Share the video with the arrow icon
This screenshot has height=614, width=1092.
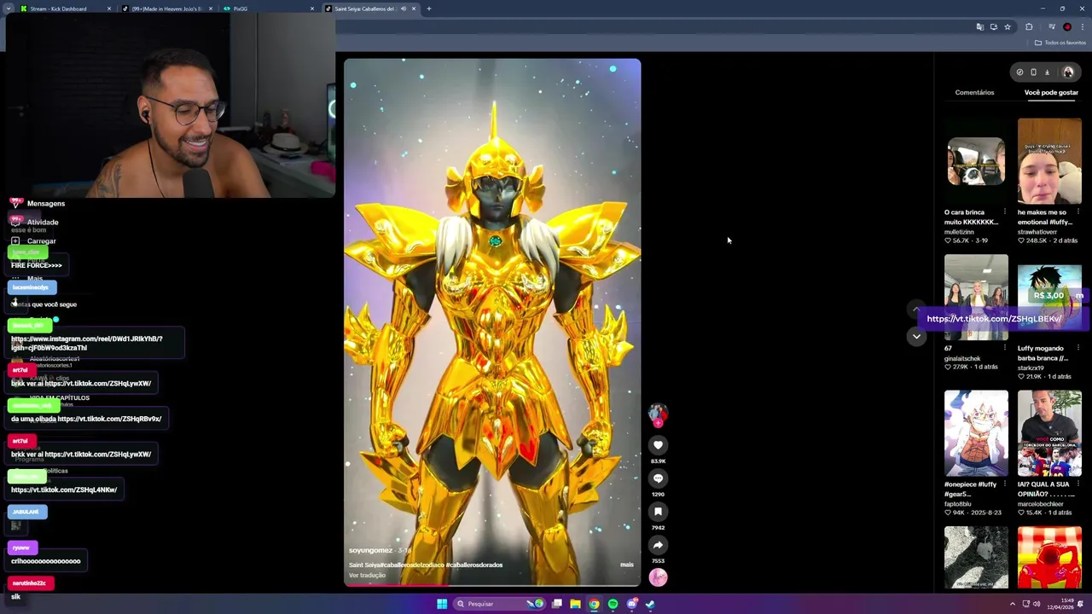click(658, 545)
